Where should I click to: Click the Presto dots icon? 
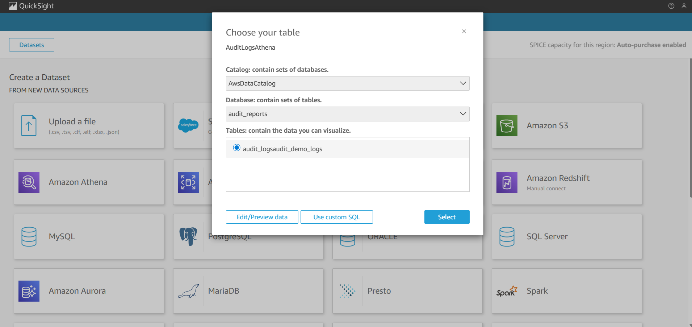[x=347, y=291]
